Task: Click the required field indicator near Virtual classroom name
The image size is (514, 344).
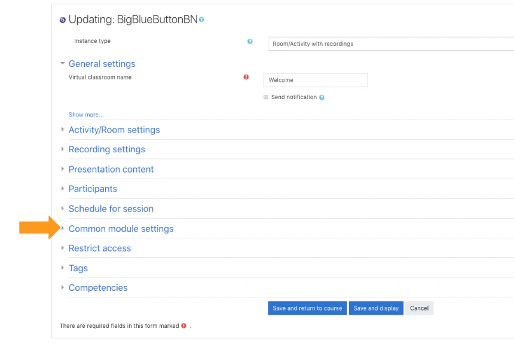Action: pyautogui.click(x=246, y=77)
